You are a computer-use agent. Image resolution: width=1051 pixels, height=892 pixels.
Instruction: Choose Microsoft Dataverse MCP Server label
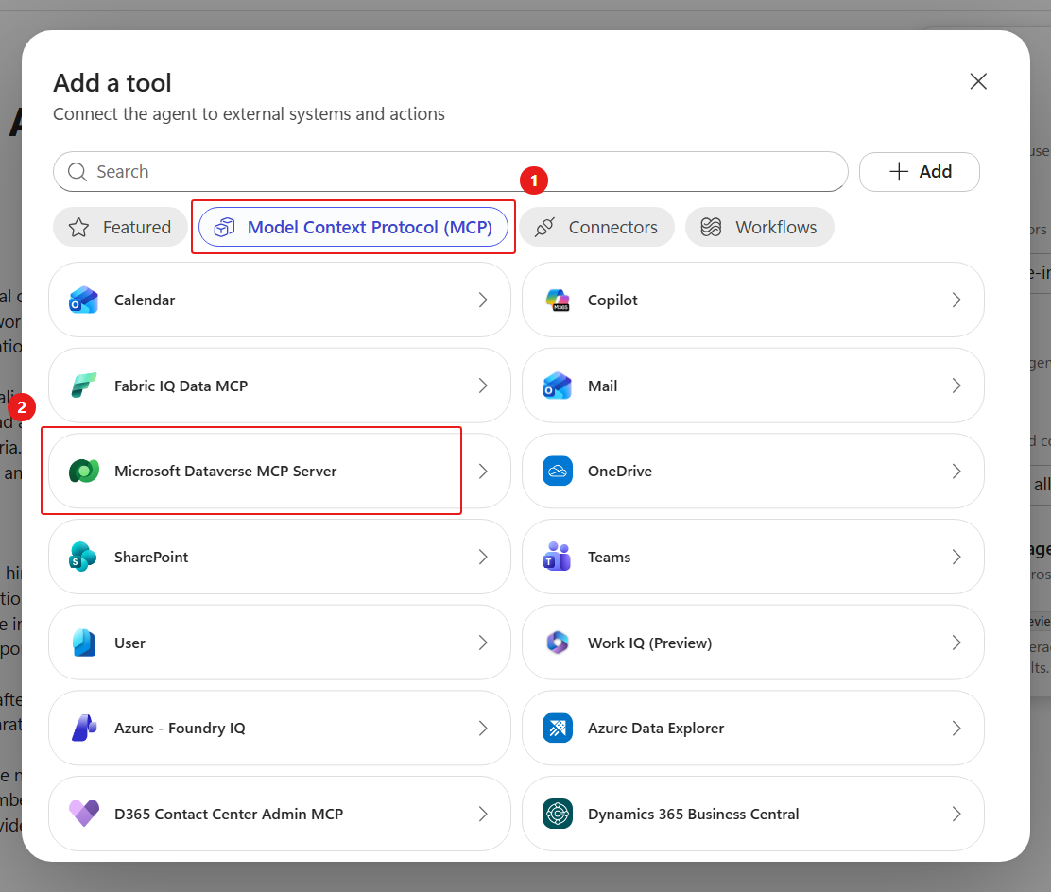(225, 472)
